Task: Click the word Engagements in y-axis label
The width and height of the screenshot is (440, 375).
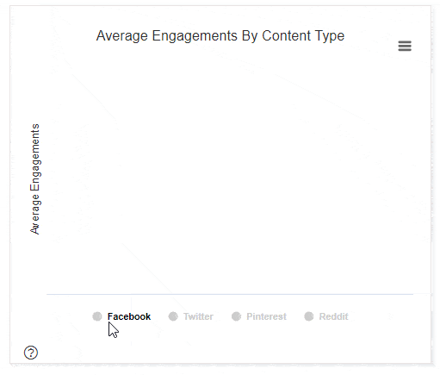Action: point(35,157)
